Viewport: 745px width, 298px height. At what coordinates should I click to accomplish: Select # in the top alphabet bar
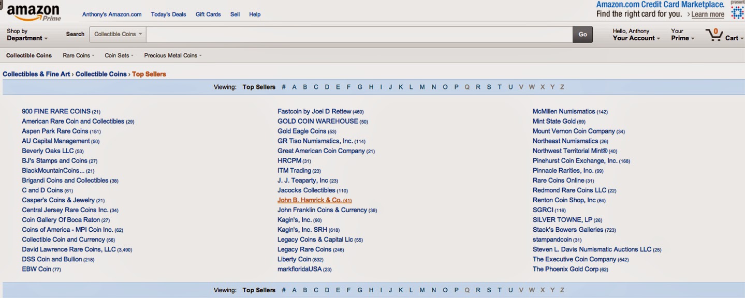[x=284, y=87]
